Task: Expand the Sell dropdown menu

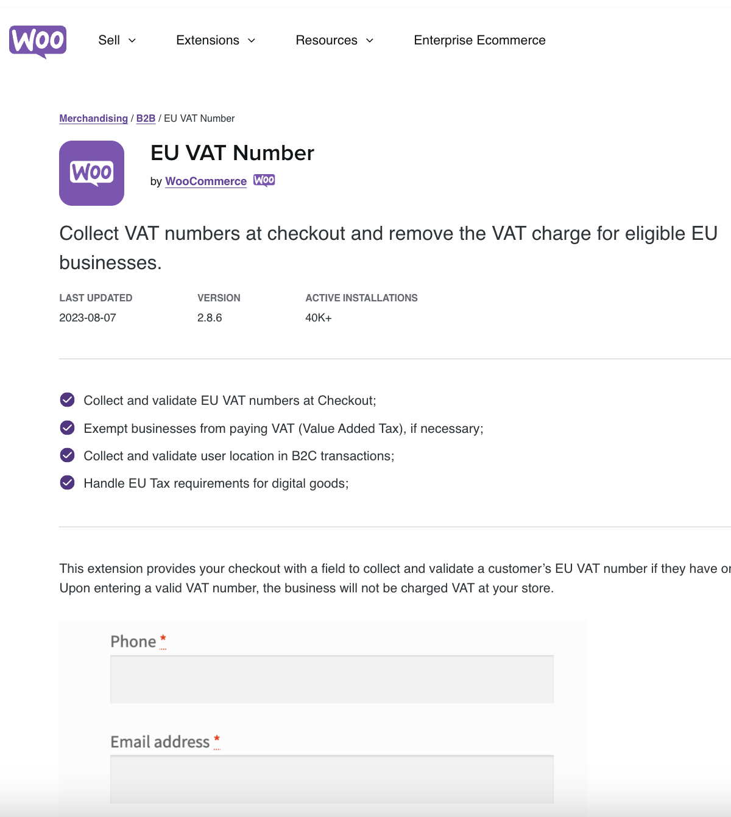Action: [117, 40]
